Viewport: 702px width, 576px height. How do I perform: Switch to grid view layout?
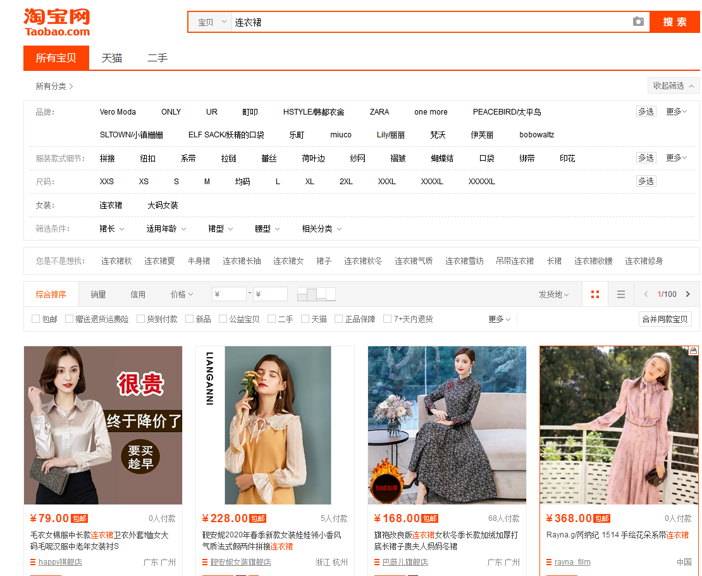point(594,294)
